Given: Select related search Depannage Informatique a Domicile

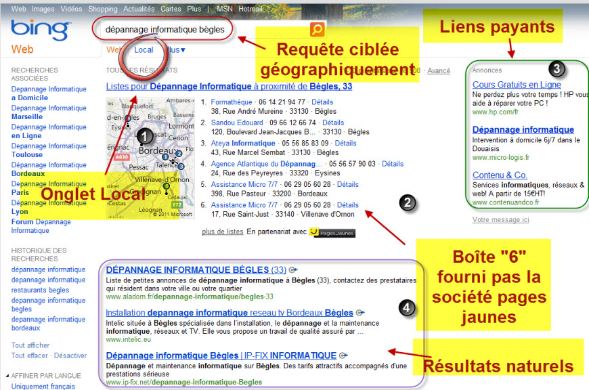Looking at the screenshot, I should [x=49, y=93].
